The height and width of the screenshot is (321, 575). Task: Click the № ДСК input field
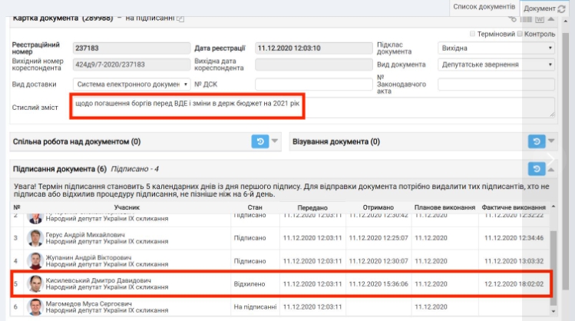pyautogui.click(x=309, y=84)
